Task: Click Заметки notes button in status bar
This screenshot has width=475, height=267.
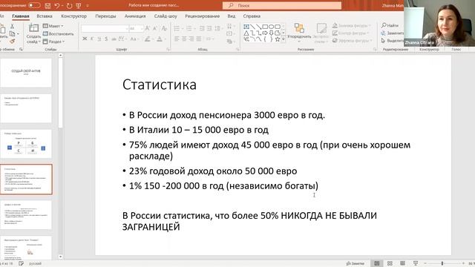Action: (356, 263)
